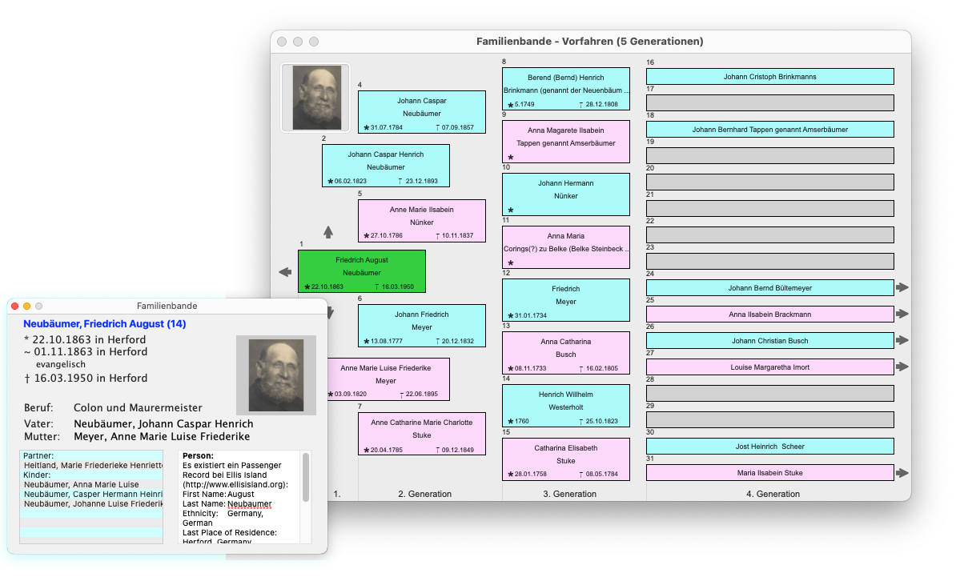Click the portrait photo in the ancestor chart
956x581 pixels.
pos(315,98)
